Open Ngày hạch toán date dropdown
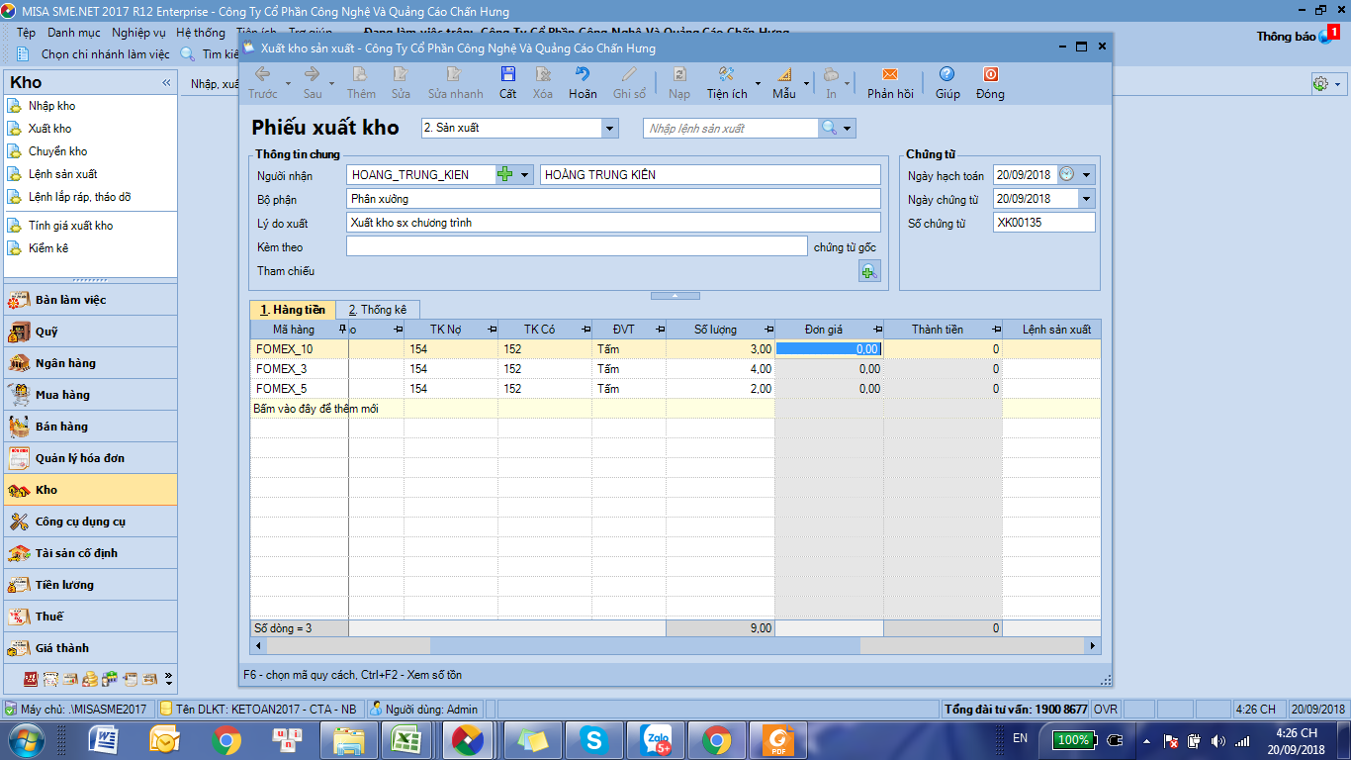Image resolution: width=1351 pixels, height=760 pixels. [x=1087, y=174]
